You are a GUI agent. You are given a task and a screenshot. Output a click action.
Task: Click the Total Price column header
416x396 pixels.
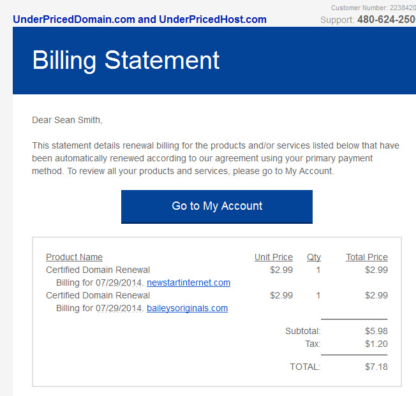pyautogui.click(x=367, y=257)
